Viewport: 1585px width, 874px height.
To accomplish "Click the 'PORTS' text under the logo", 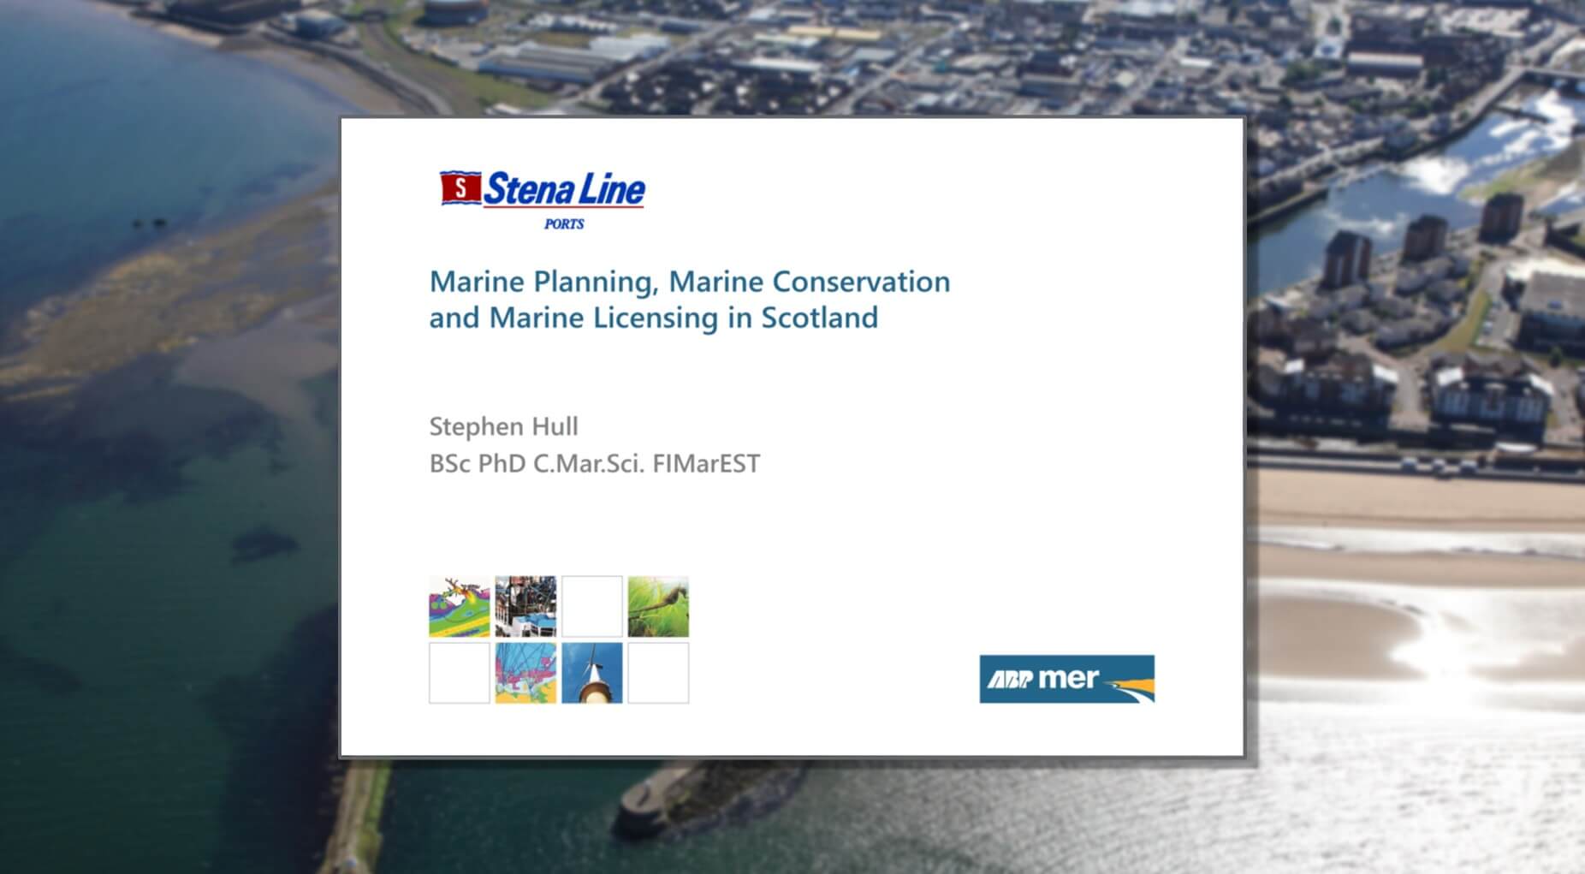I will click(x=564, y=224).
